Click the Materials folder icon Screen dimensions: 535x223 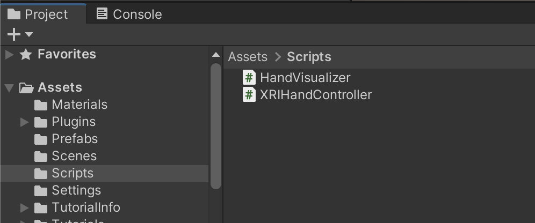click(x=41, y=105)
